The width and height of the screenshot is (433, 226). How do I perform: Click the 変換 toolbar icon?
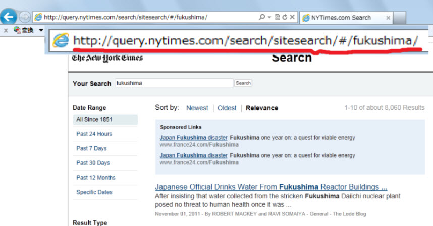[x=24, y=31]
